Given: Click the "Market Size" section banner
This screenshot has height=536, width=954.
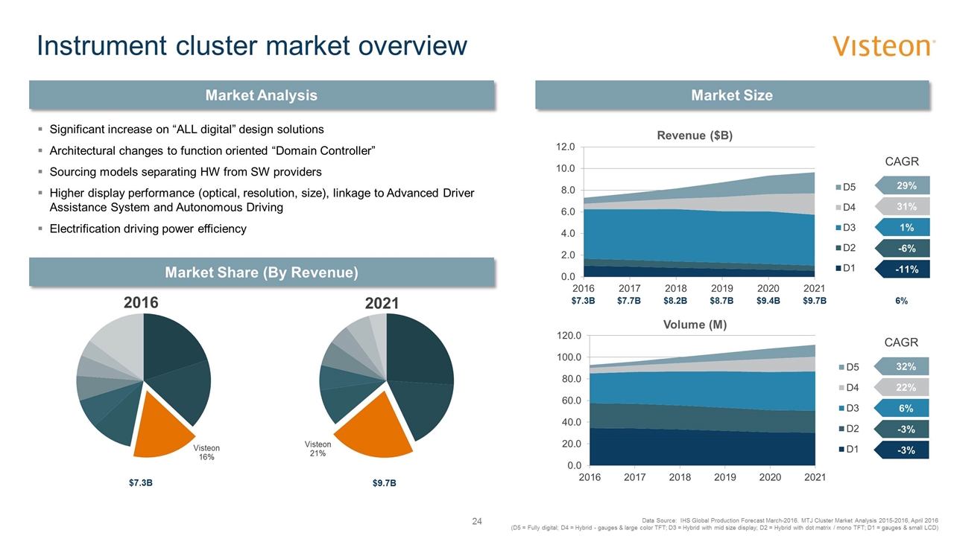Looking at the screenshot, I should point(732,95).
